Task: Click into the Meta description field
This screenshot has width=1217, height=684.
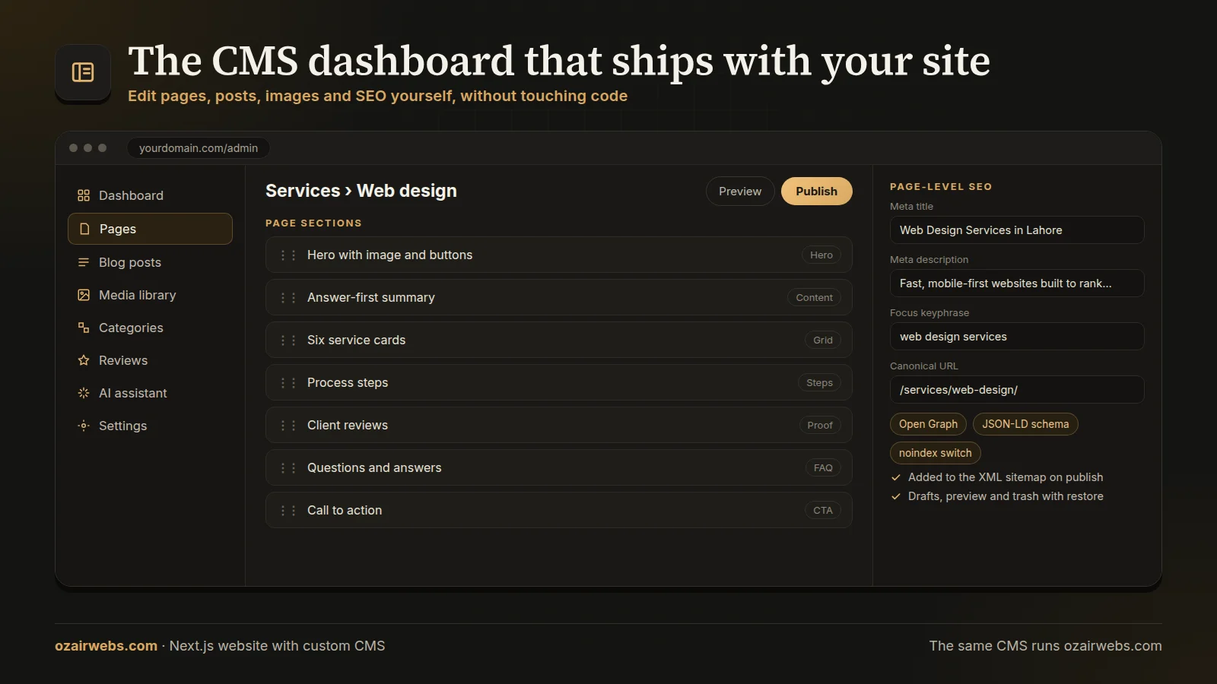Action: (1017, 283)
